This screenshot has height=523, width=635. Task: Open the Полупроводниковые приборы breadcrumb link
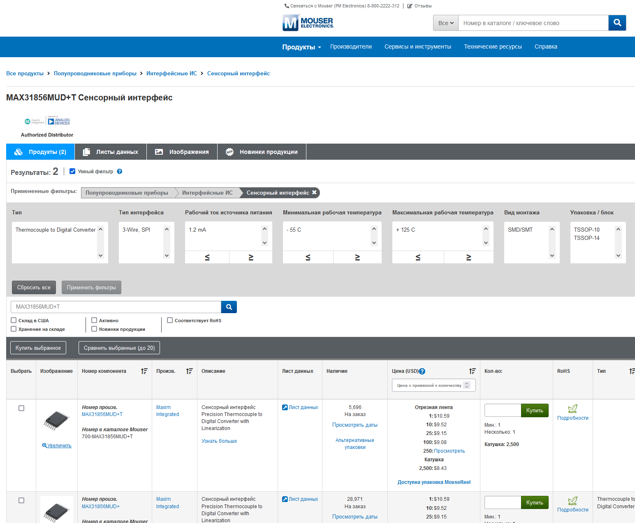pyautogui.click(x=95, y=73)
